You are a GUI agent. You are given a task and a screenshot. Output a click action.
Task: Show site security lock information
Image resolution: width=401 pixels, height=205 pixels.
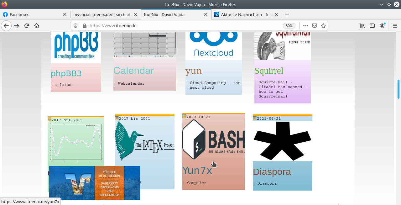84,26
